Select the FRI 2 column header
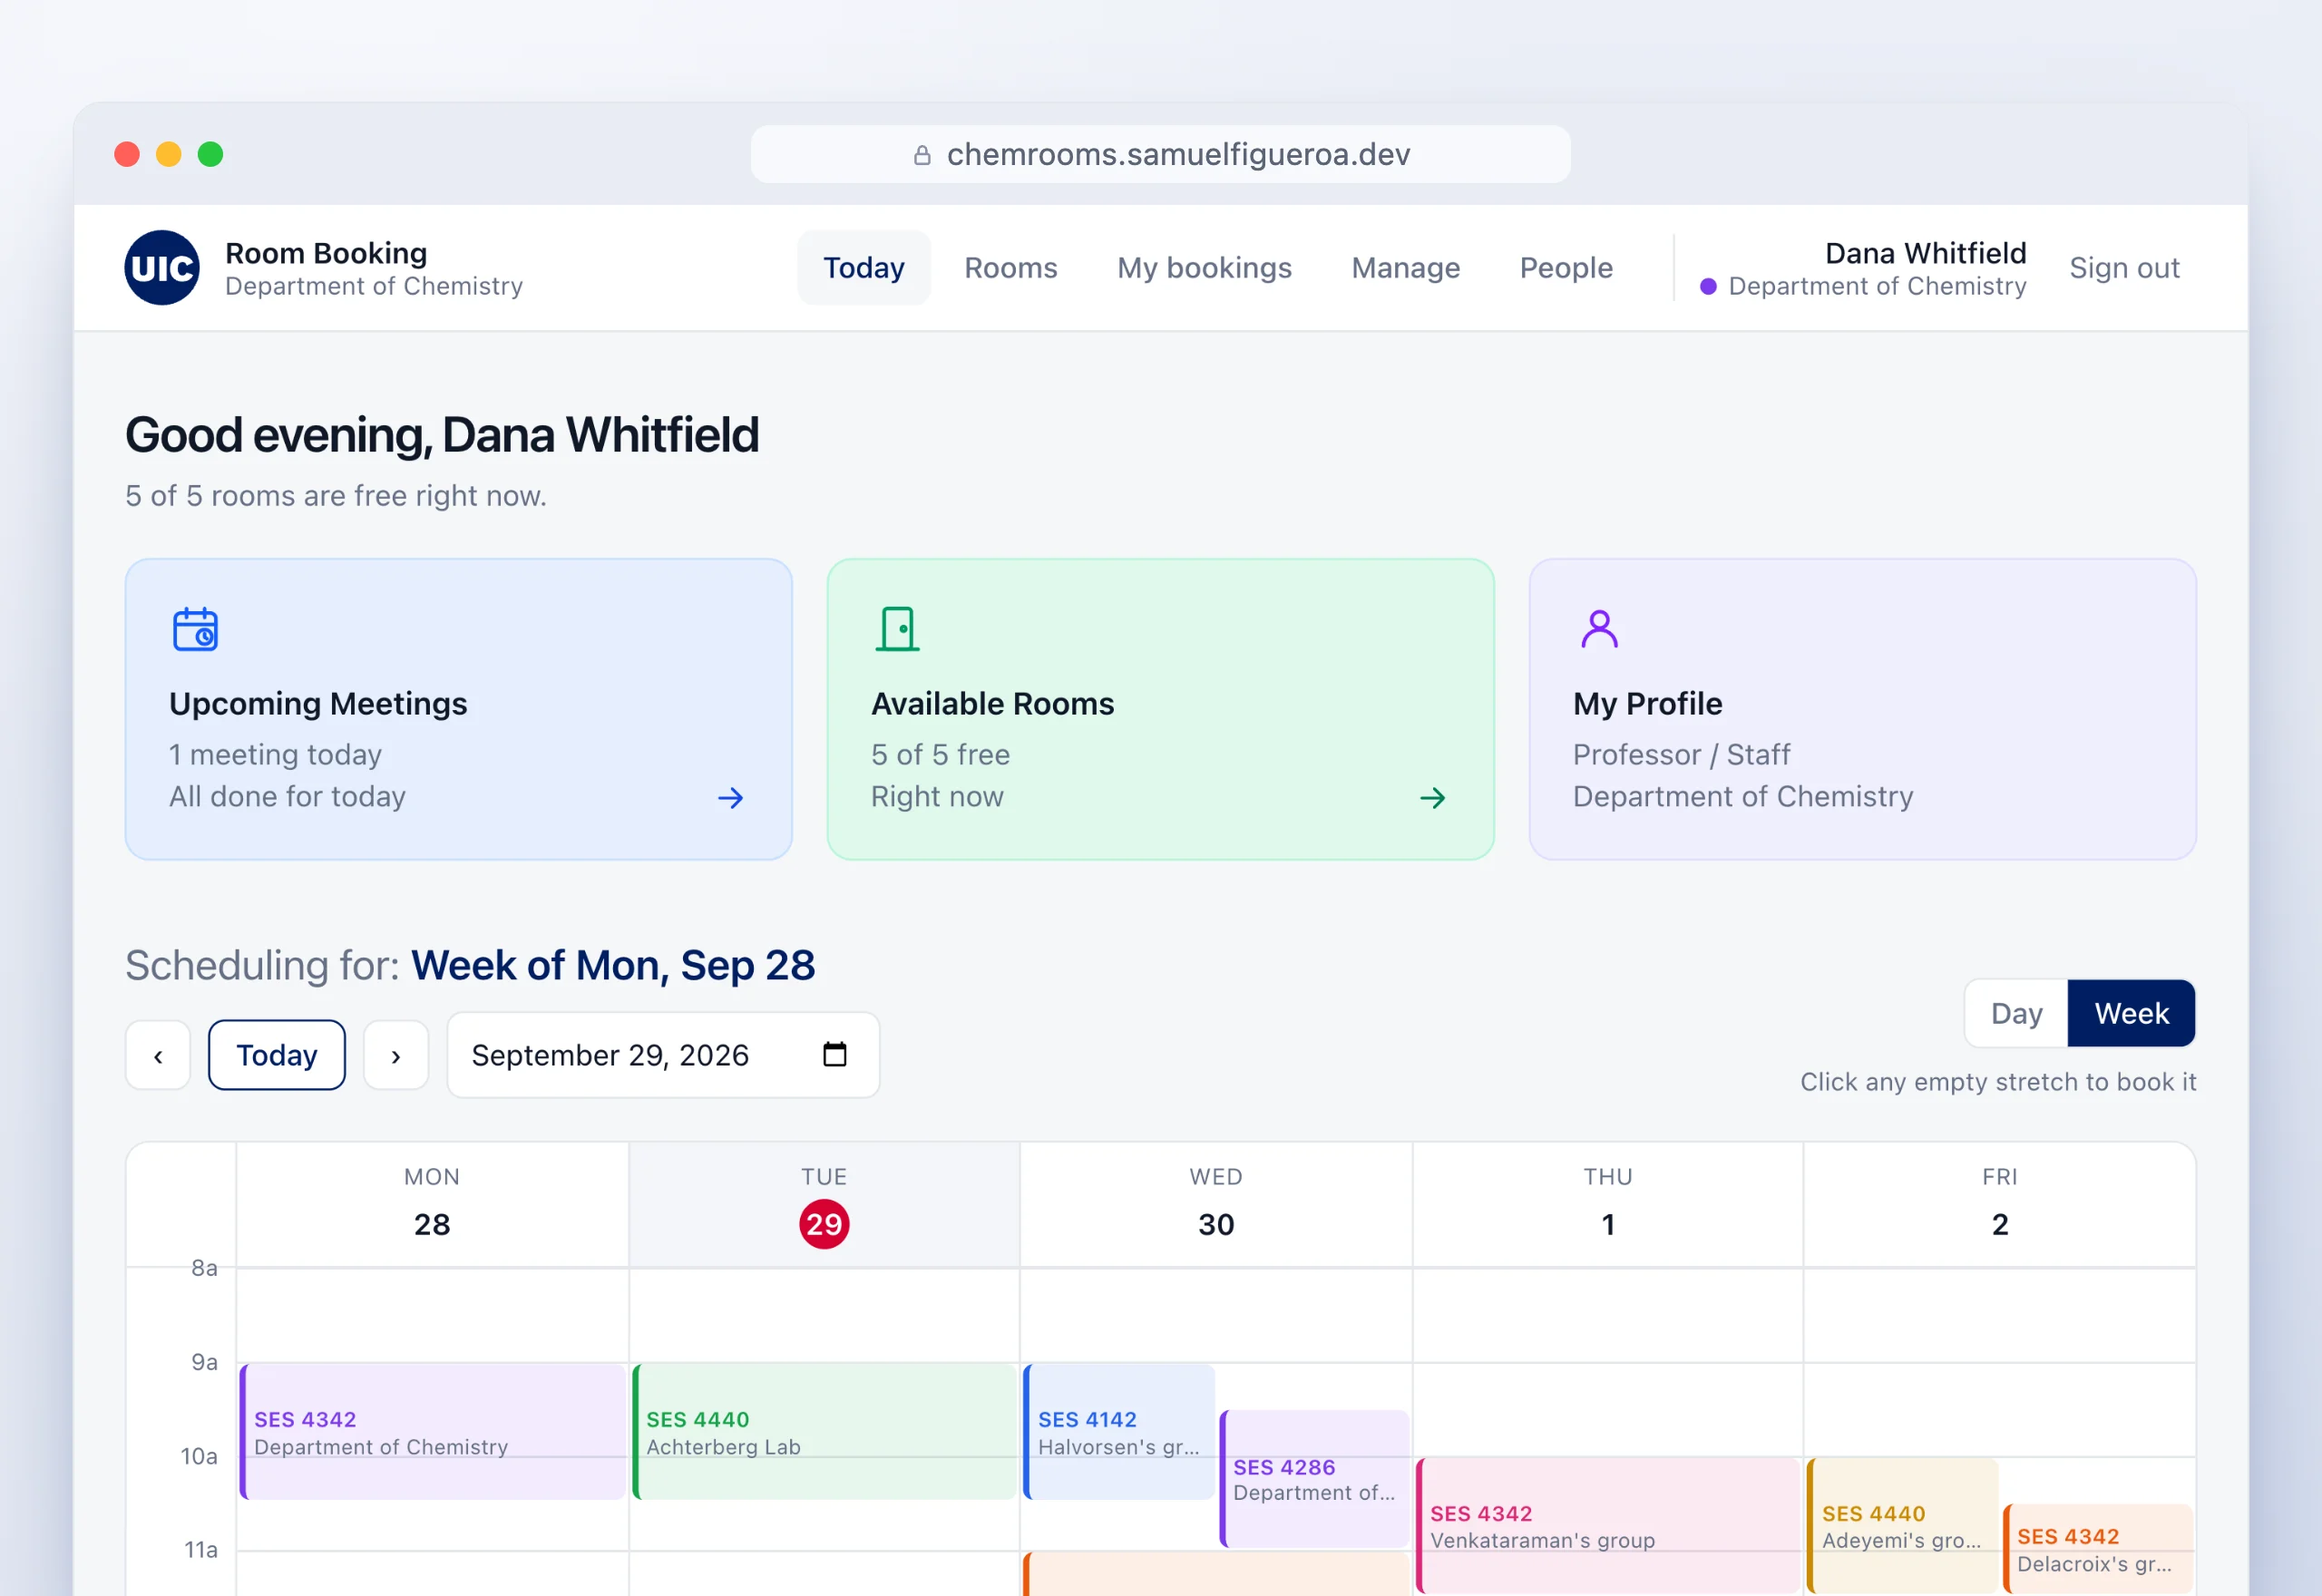 pyautogui.click(x=1999, y=1205)
